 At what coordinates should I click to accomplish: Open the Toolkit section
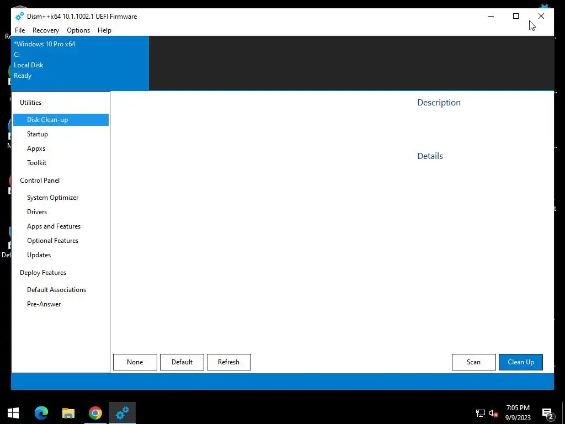(x=37, y=163)
